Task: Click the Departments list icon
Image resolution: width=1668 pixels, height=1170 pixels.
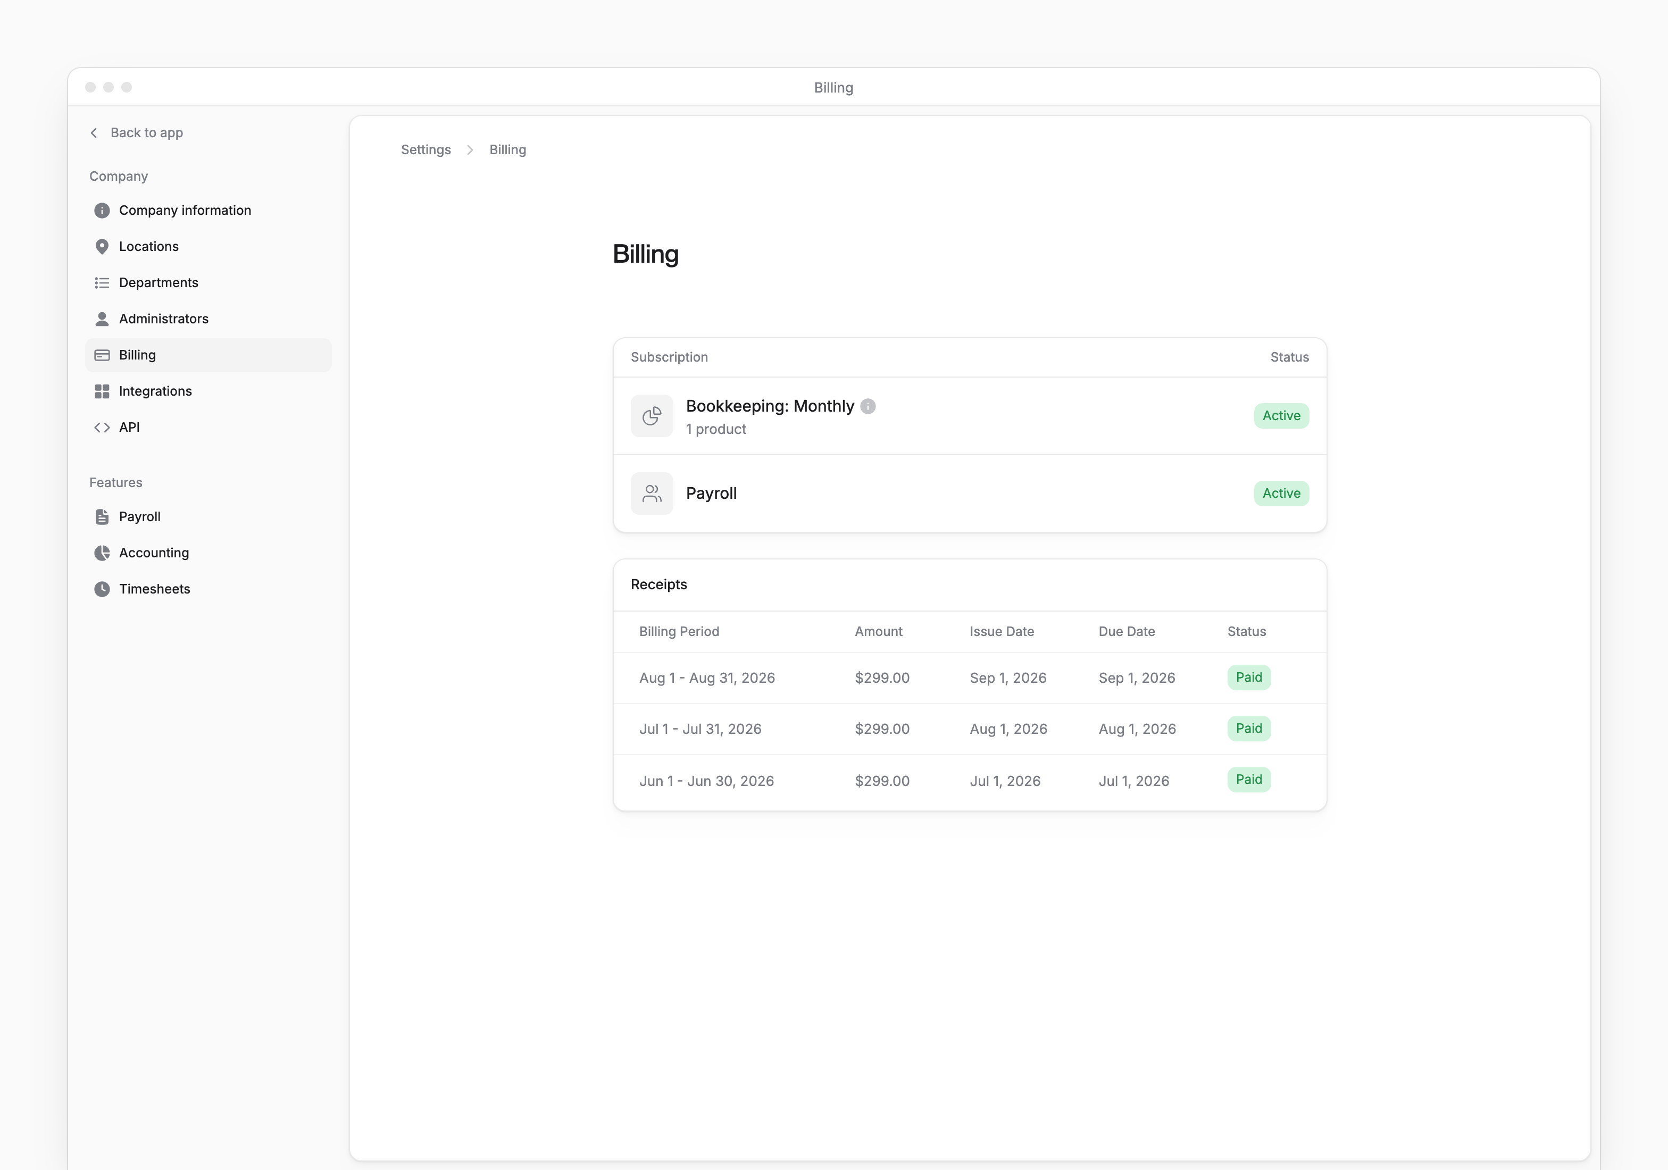Action: pyautogui.click(x=102, y=282)
